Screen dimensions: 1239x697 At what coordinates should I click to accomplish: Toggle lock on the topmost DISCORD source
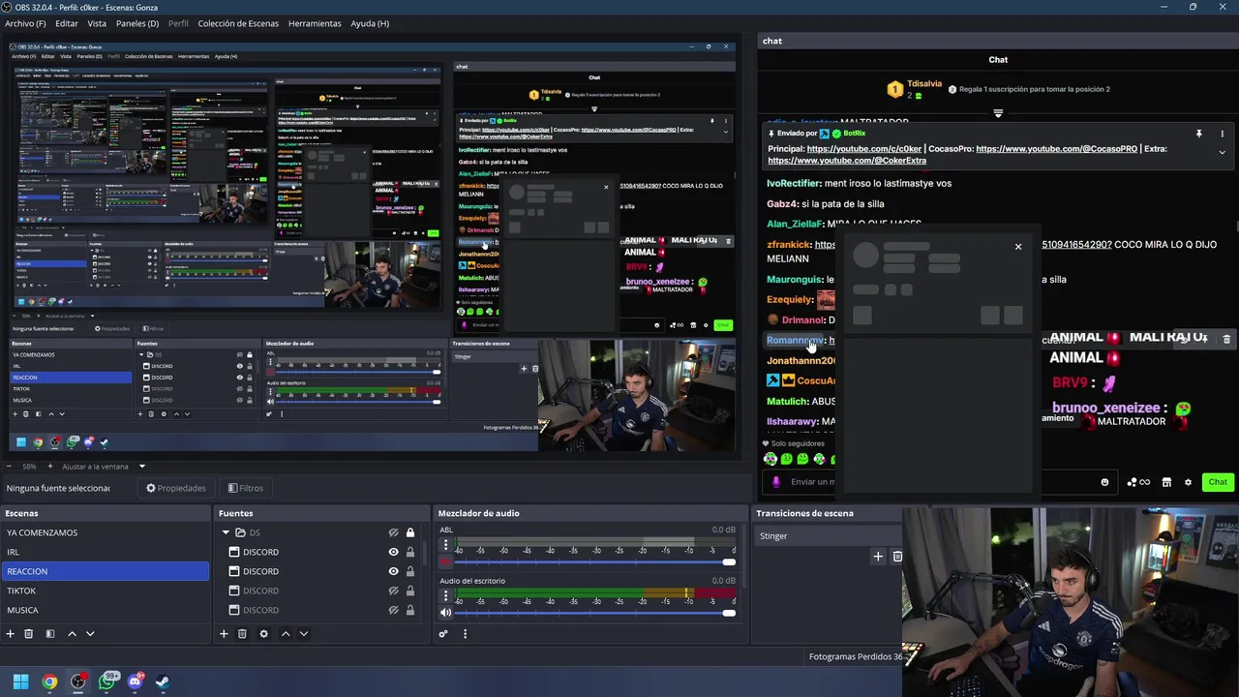[x=410, y=552]
